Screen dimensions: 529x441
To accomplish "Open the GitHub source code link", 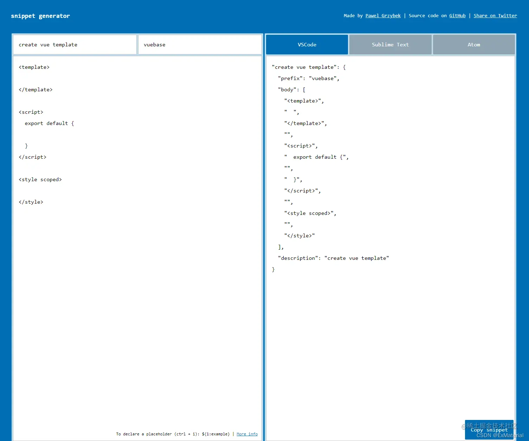I will [x=457, y=16].
